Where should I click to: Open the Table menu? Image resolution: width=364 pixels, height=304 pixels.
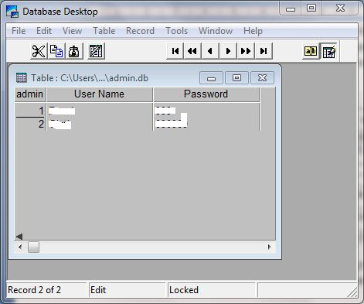click(x=104, y=31)
